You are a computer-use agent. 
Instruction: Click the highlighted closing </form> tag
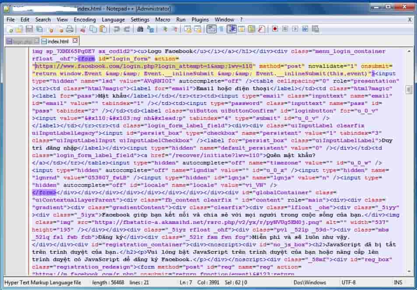click(x=44, y=192)
